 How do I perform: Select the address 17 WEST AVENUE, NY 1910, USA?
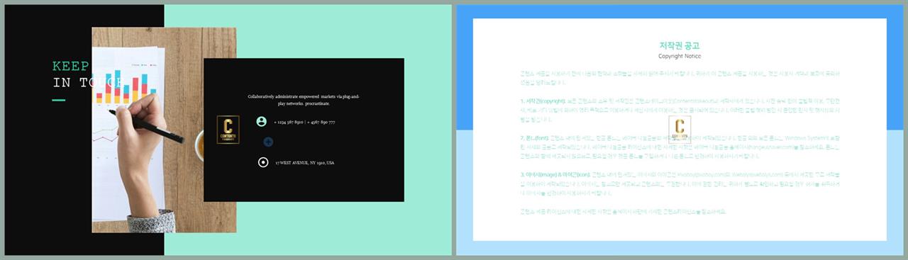[x=305, y=163]
